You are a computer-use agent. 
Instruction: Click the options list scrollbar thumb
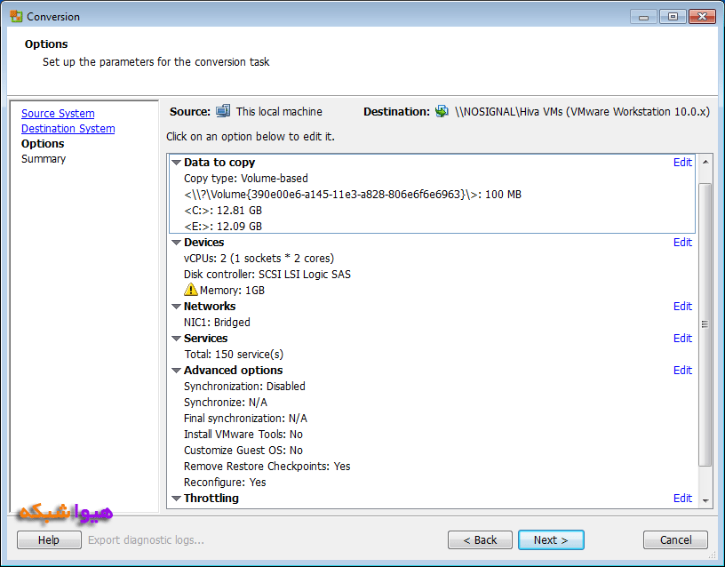point(705,324)
